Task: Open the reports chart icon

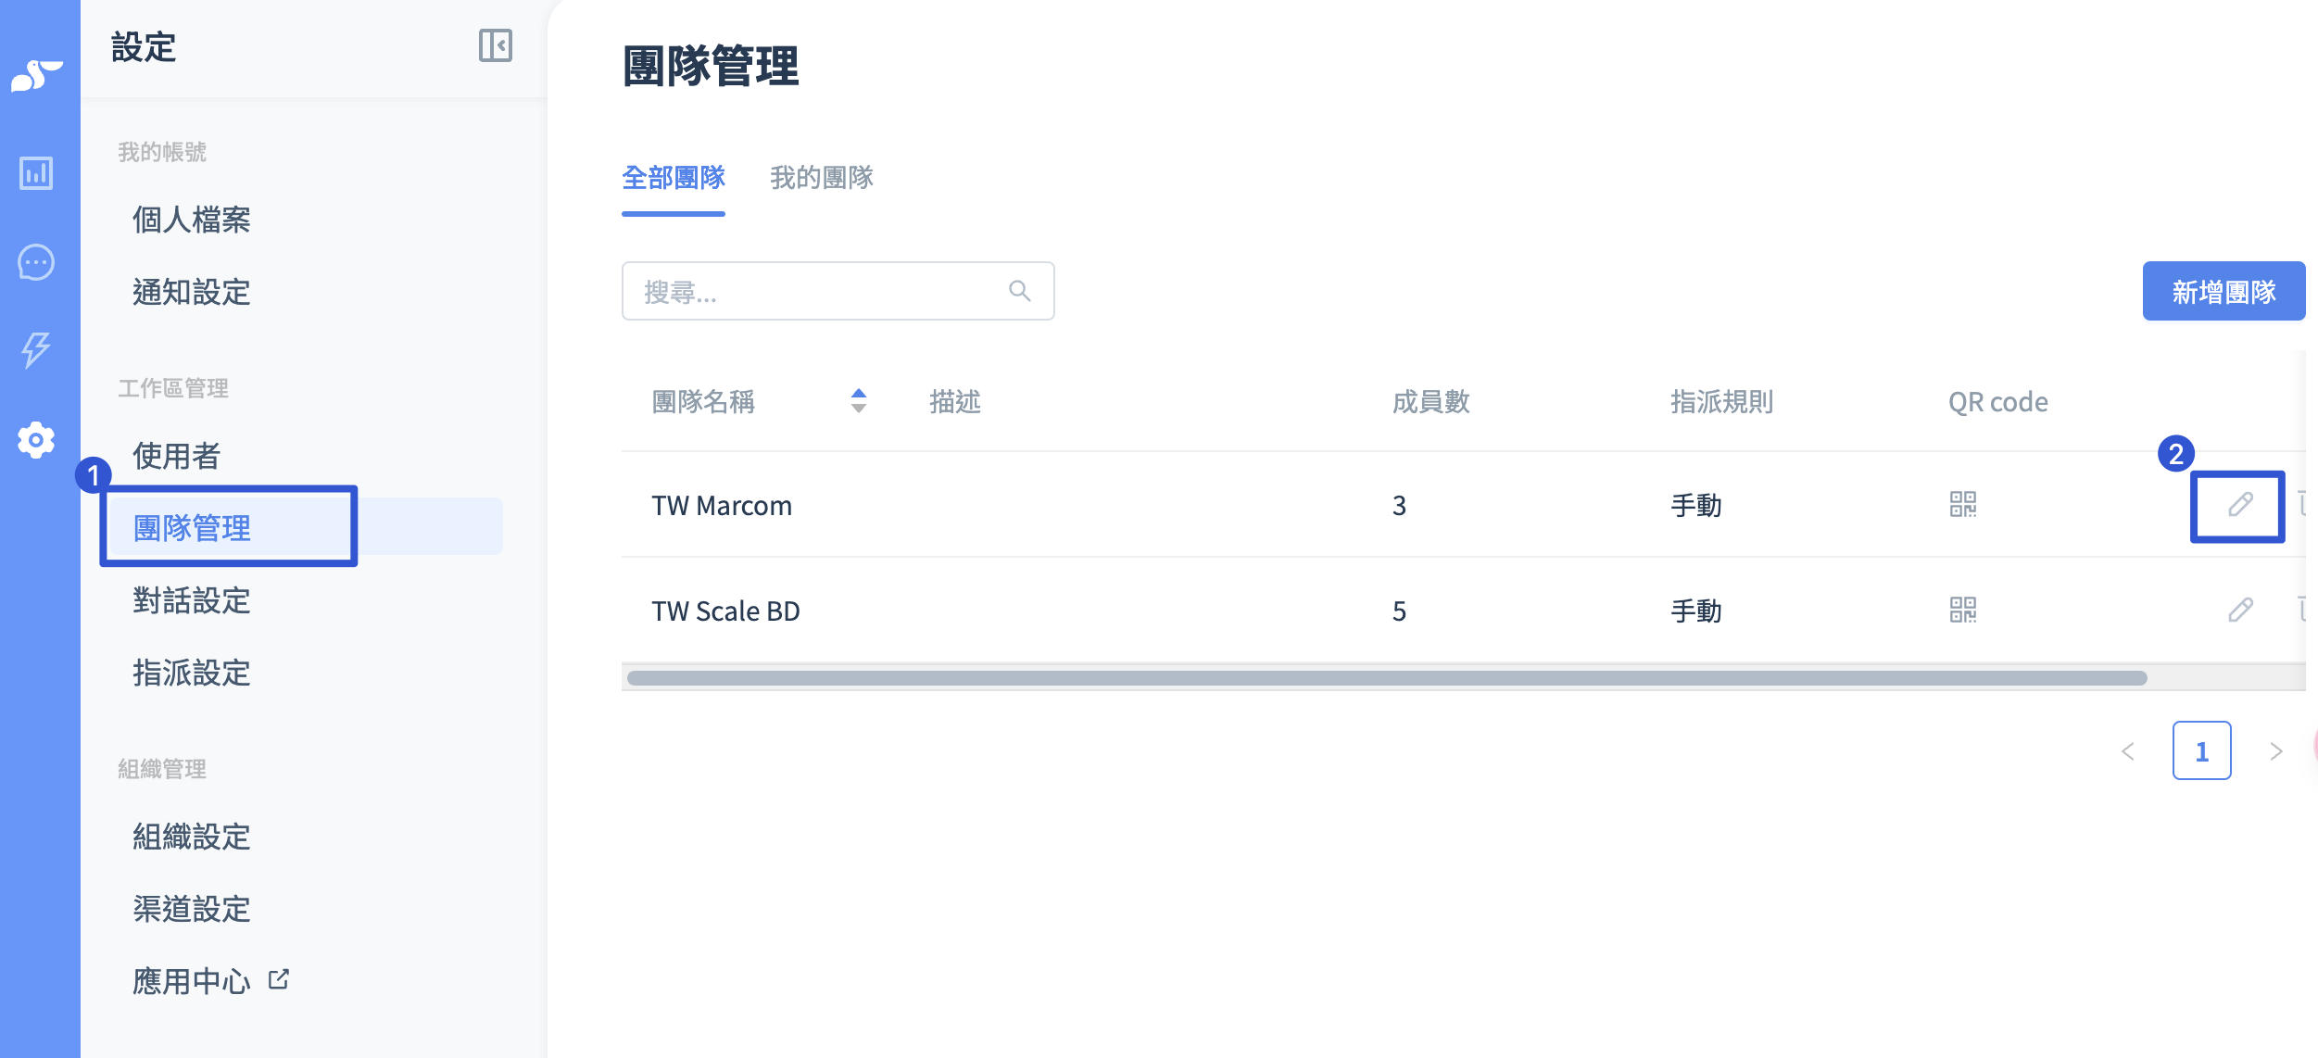Action: (x=36, y=173)
